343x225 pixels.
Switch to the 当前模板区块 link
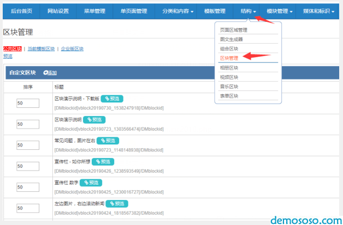coord(41,48)
